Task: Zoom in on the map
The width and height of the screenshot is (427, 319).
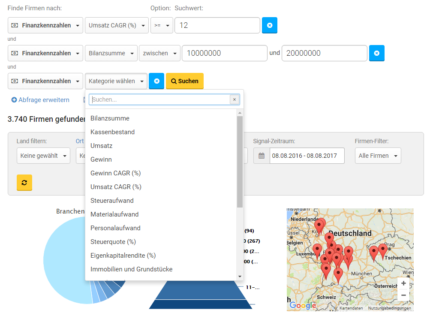Action: coord(403,283)
